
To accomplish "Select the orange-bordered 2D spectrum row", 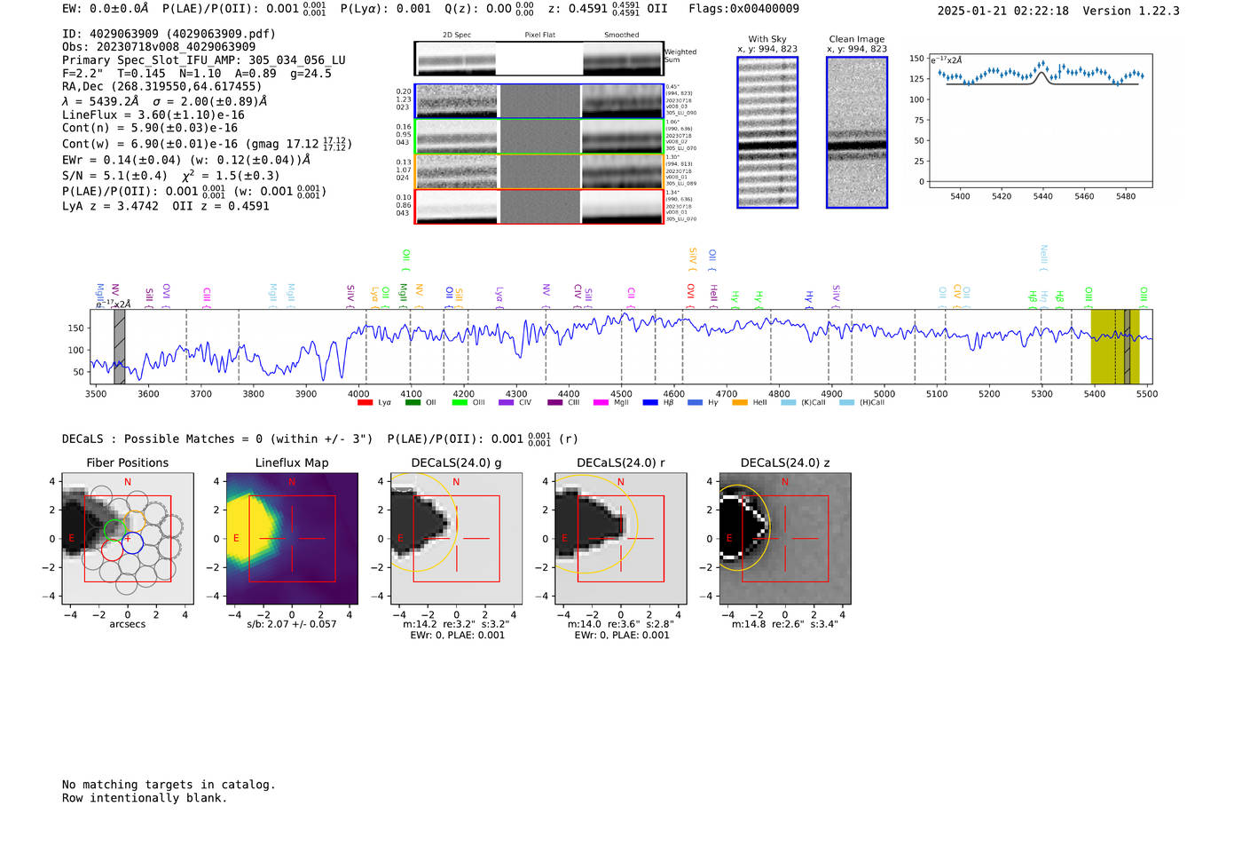I will click(x=539, y=171).
